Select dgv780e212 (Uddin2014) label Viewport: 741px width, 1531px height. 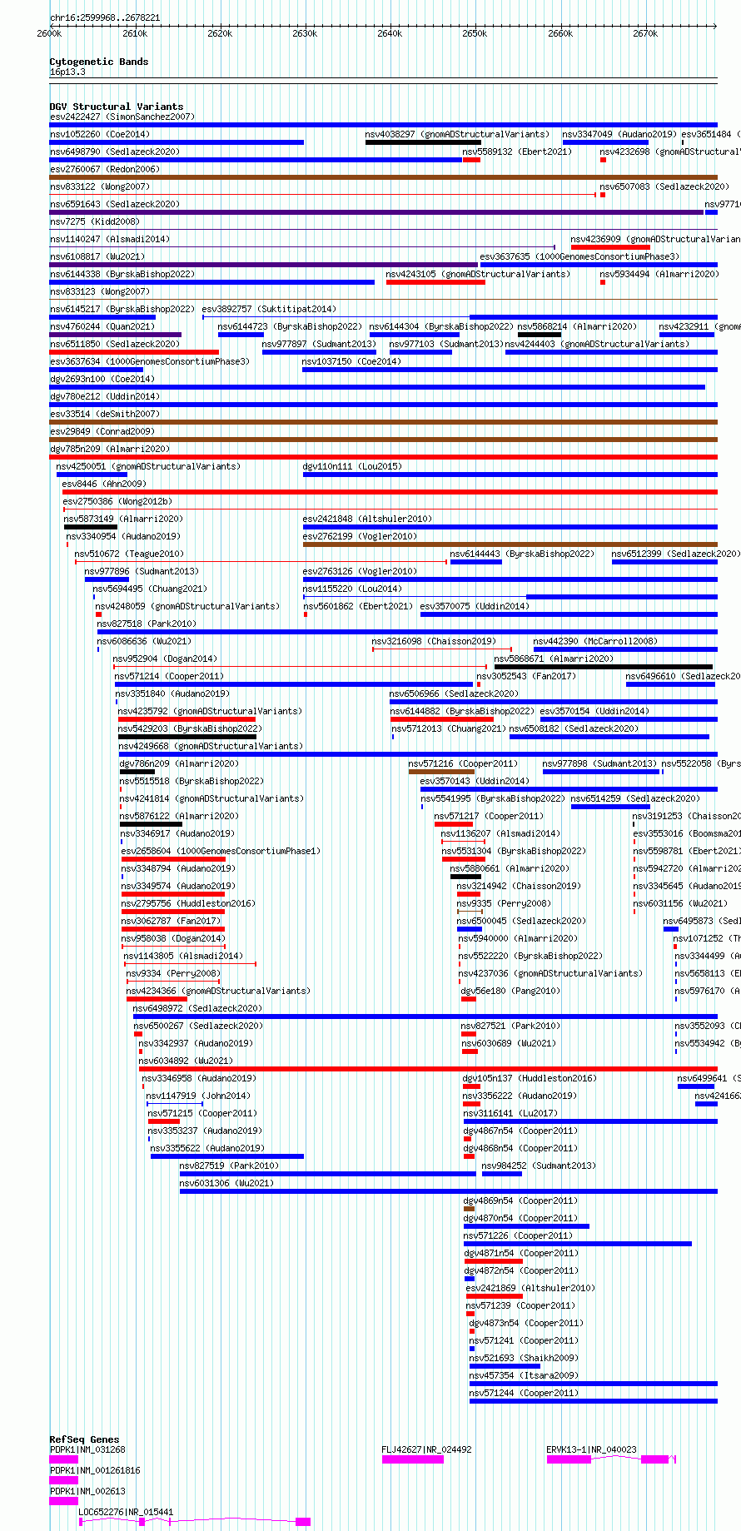[105, 396]
